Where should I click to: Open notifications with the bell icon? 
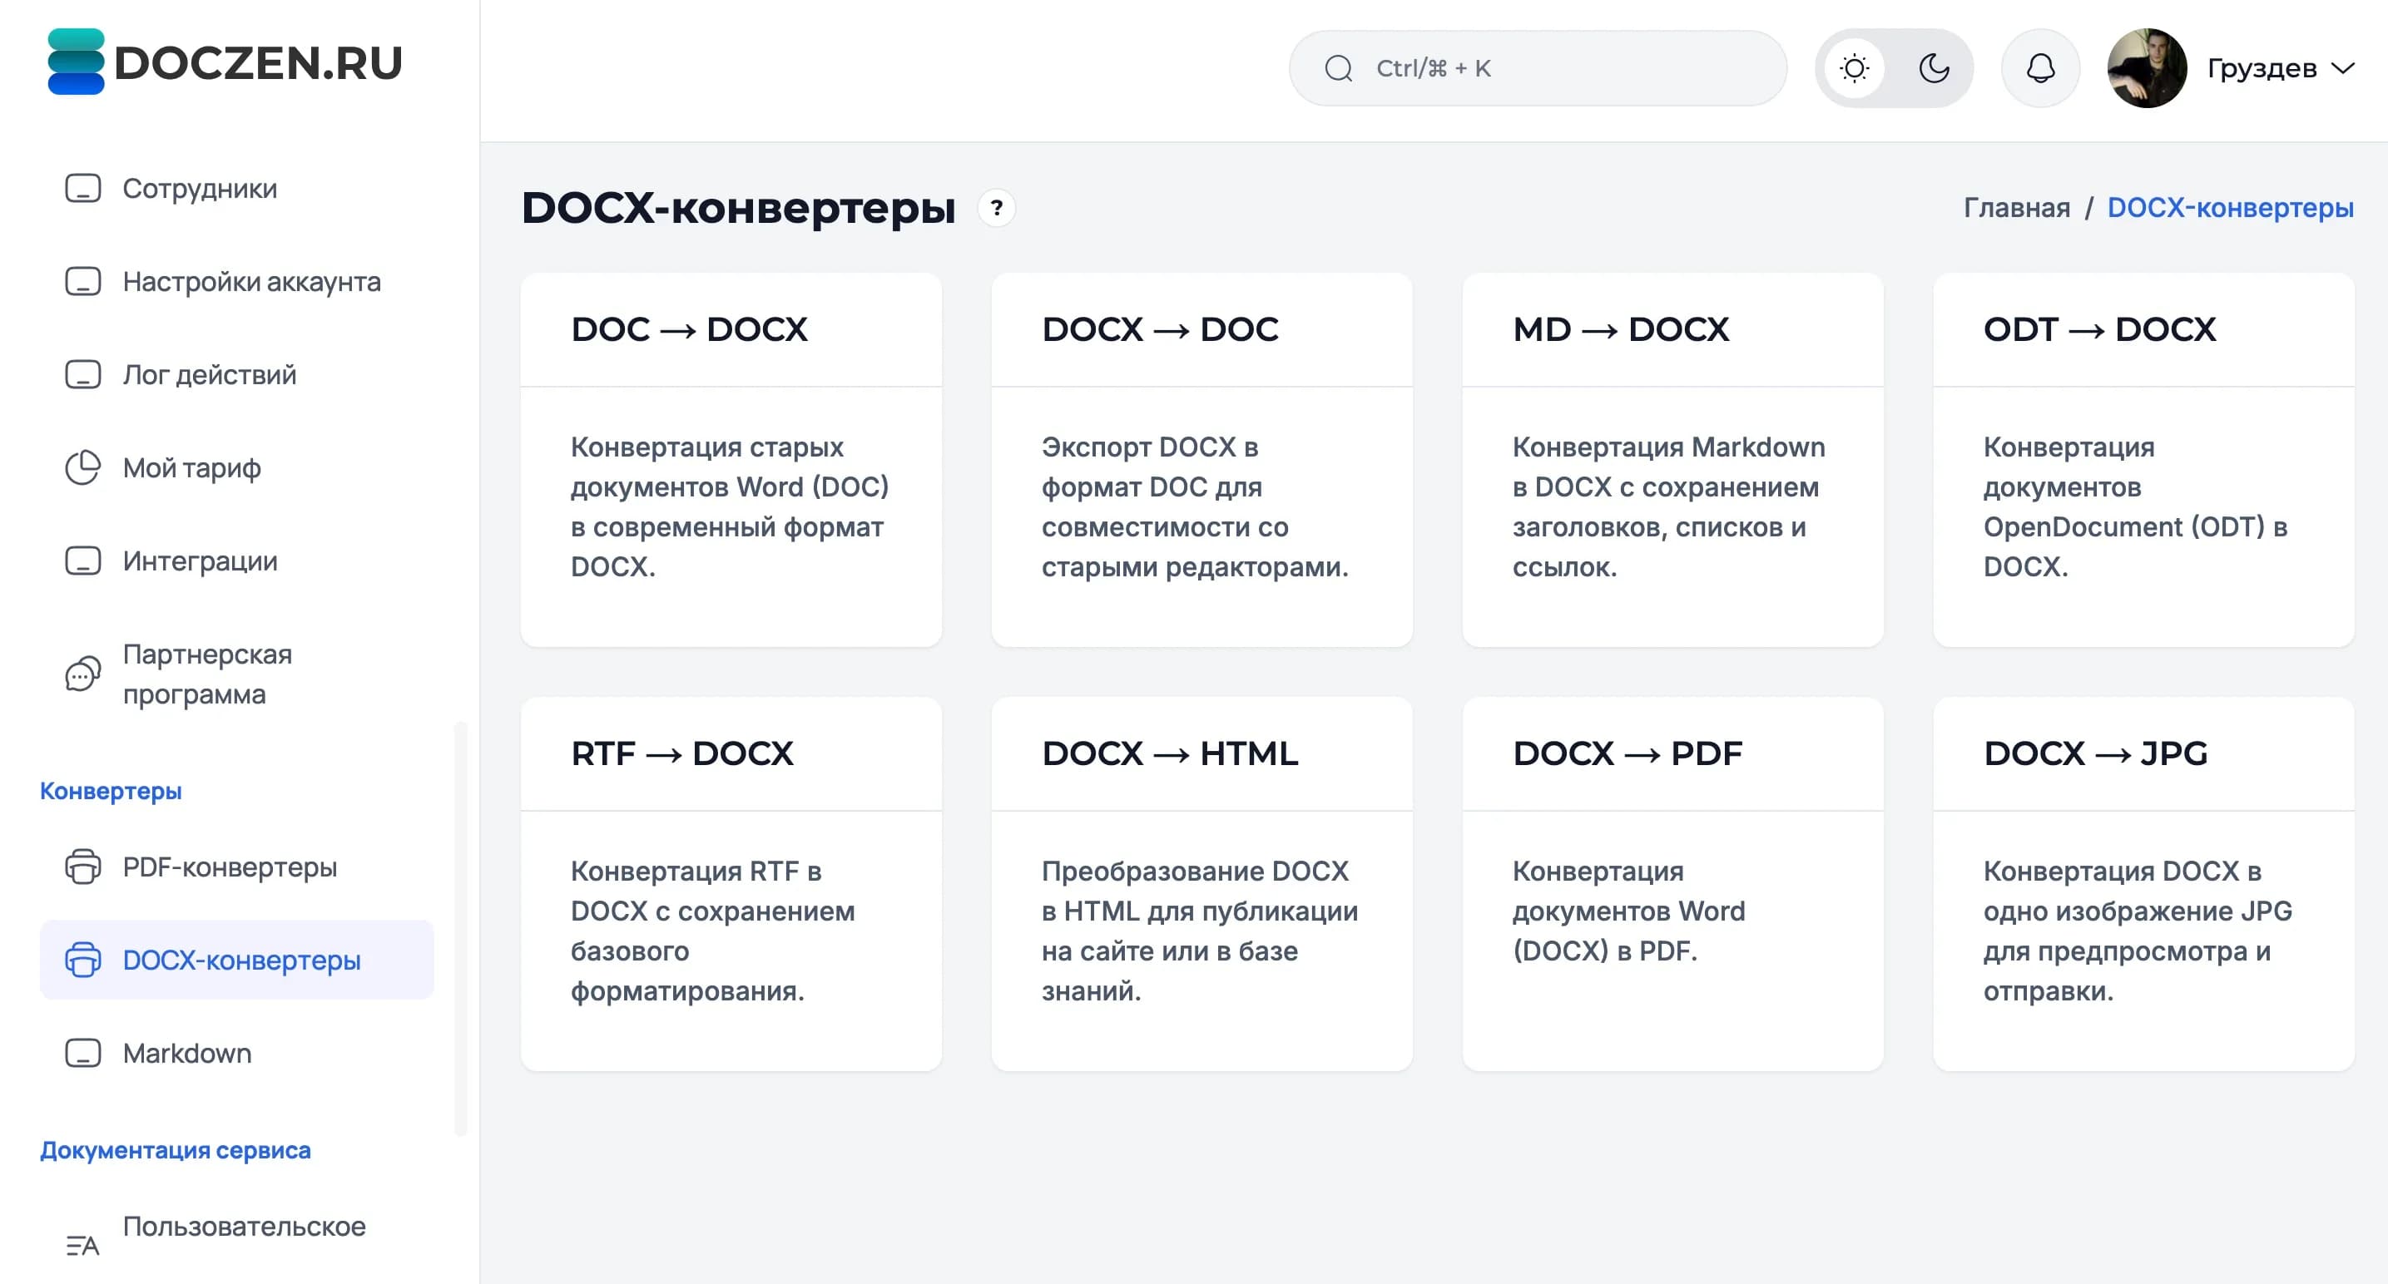2040,67
